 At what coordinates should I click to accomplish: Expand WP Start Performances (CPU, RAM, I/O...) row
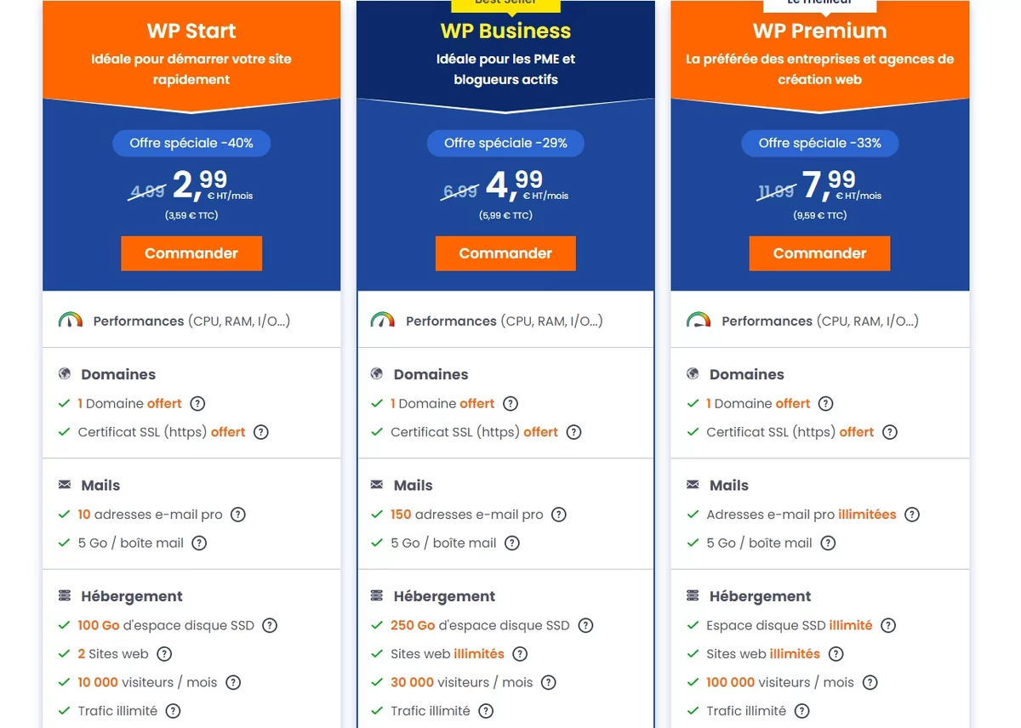pyautogui.click(x=191, y=321)
